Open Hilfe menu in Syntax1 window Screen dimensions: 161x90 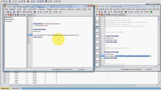pyautogui.click(x=90, y=9)
